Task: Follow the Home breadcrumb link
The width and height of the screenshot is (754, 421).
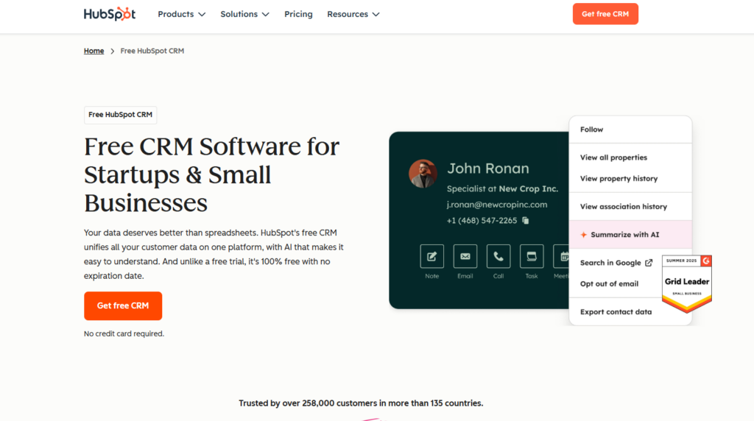Action: coord(94,51)
